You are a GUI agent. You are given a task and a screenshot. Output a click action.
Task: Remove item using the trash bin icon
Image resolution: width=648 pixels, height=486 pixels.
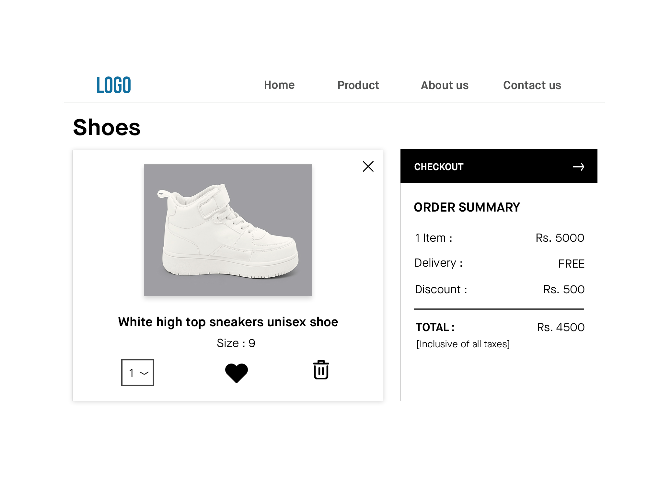click(x=321, y=370)
